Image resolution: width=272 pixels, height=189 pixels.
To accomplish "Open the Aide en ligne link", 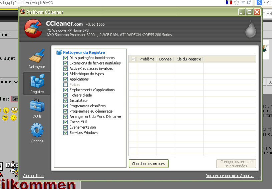I will 33,176.
